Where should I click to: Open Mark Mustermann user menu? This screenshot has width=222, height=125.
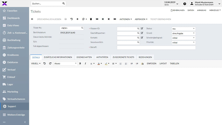pyautogui.click(x=205, y=3)
